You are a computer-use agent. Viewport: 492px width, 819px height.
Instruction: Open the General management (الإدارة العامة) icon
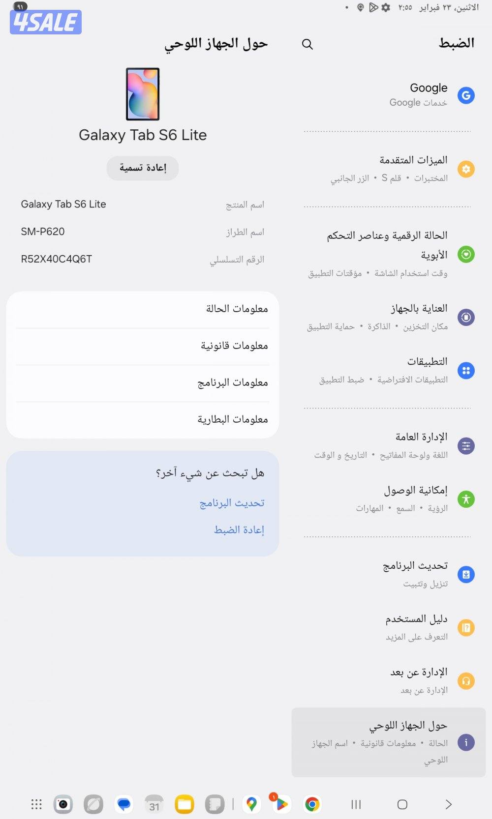click(465, 445)
